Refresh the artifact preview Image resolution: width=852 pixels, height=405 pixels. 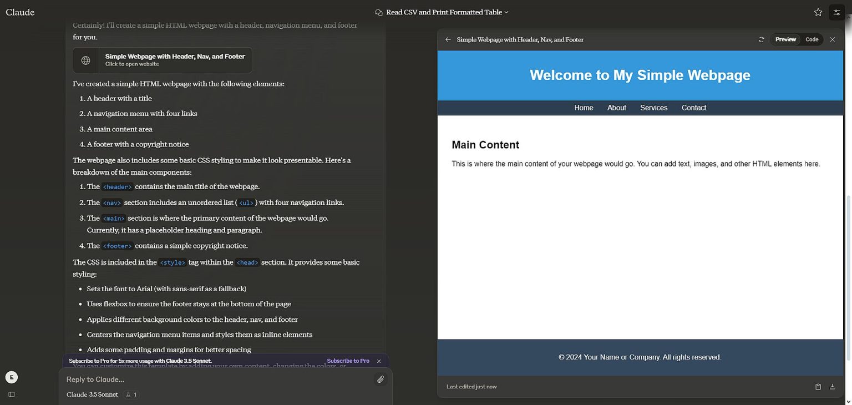pyautogui.click(x=761, y=39)
